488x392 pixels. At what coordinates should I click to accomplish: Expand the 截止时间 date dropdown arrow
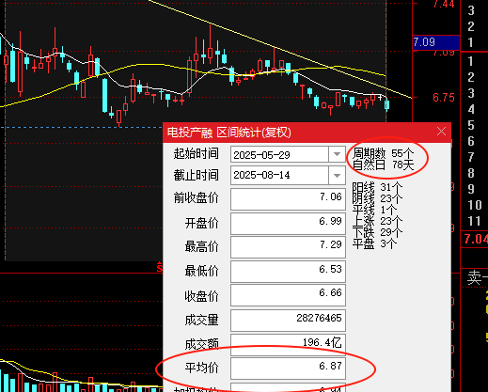(337, 175)
